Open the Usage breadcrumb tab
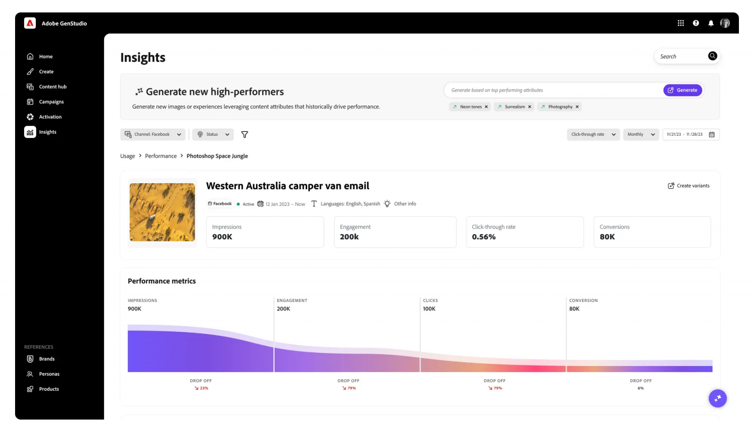This screenshot has height=432, width=754. click(x=127, y=155)
